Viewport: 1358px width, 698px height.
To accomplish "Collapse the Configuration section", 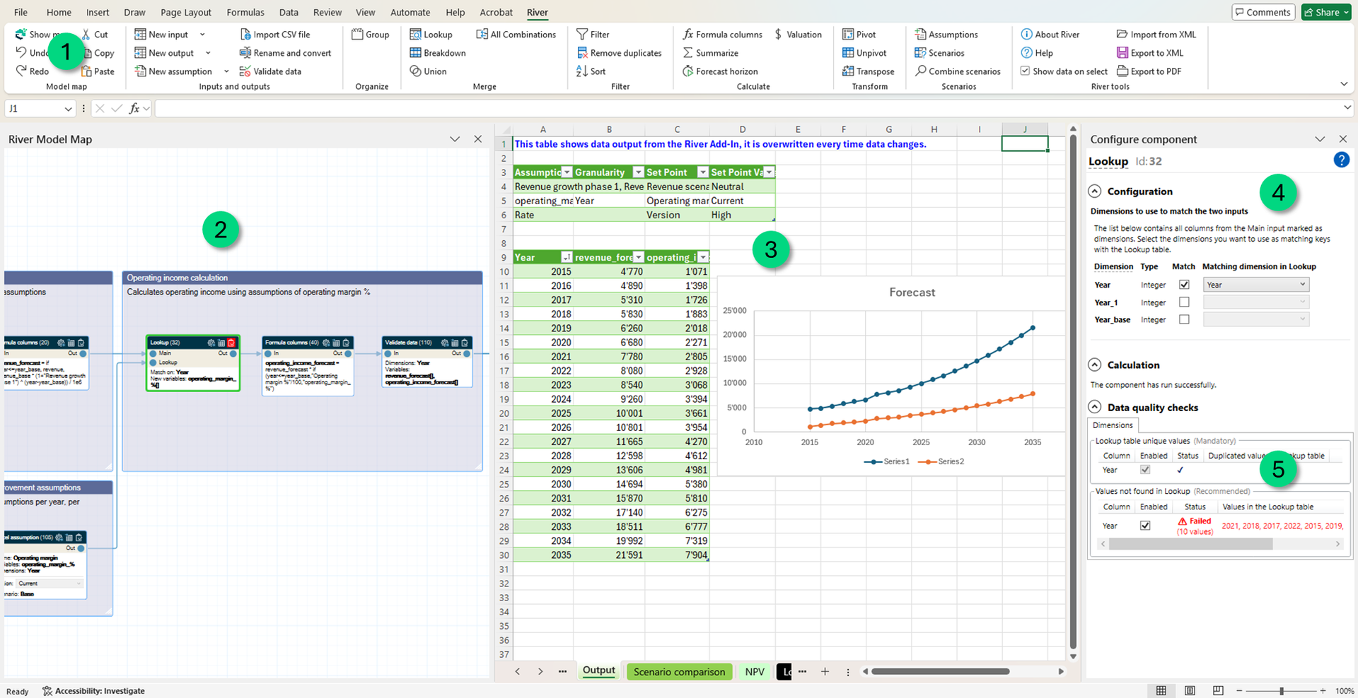I will pos(1095,191).
